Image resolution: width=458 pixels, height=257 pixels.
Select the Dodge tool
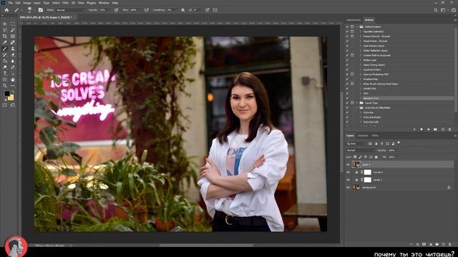point(5,67)
